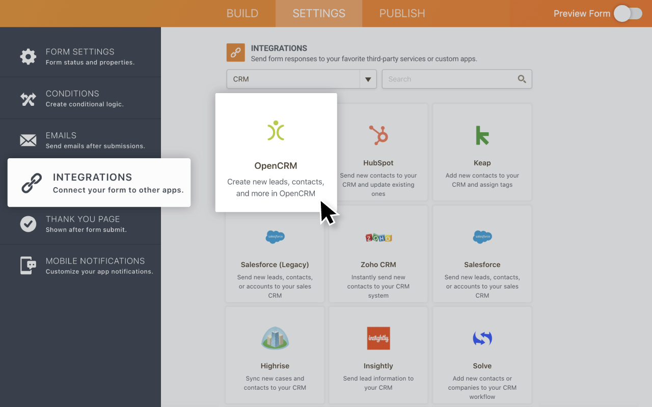Click the Insightly logo
The height and width of the screenshot is (407, 652).
[x=378, y=338]
